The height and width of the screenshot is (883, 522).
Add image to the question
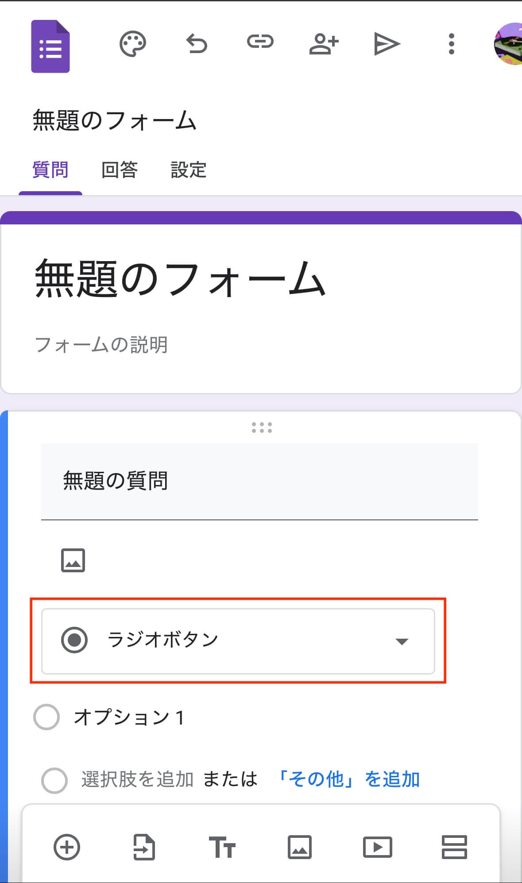point(73,560)
